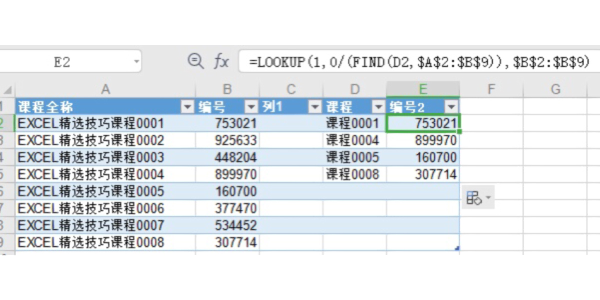The height and width of the screenshot is (300, 600).
Task: Select active cell E2 showing 753021
Action: 423,123
